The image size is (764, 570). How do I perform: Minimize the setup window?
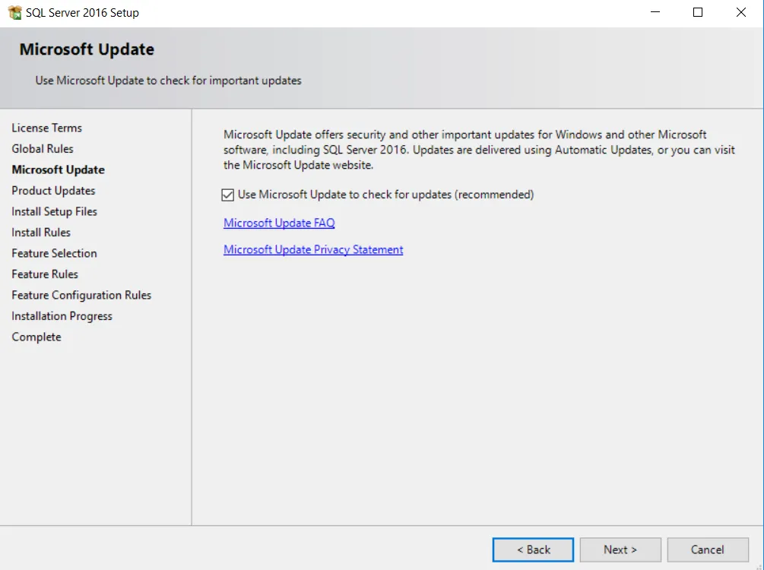pos(655,12)
